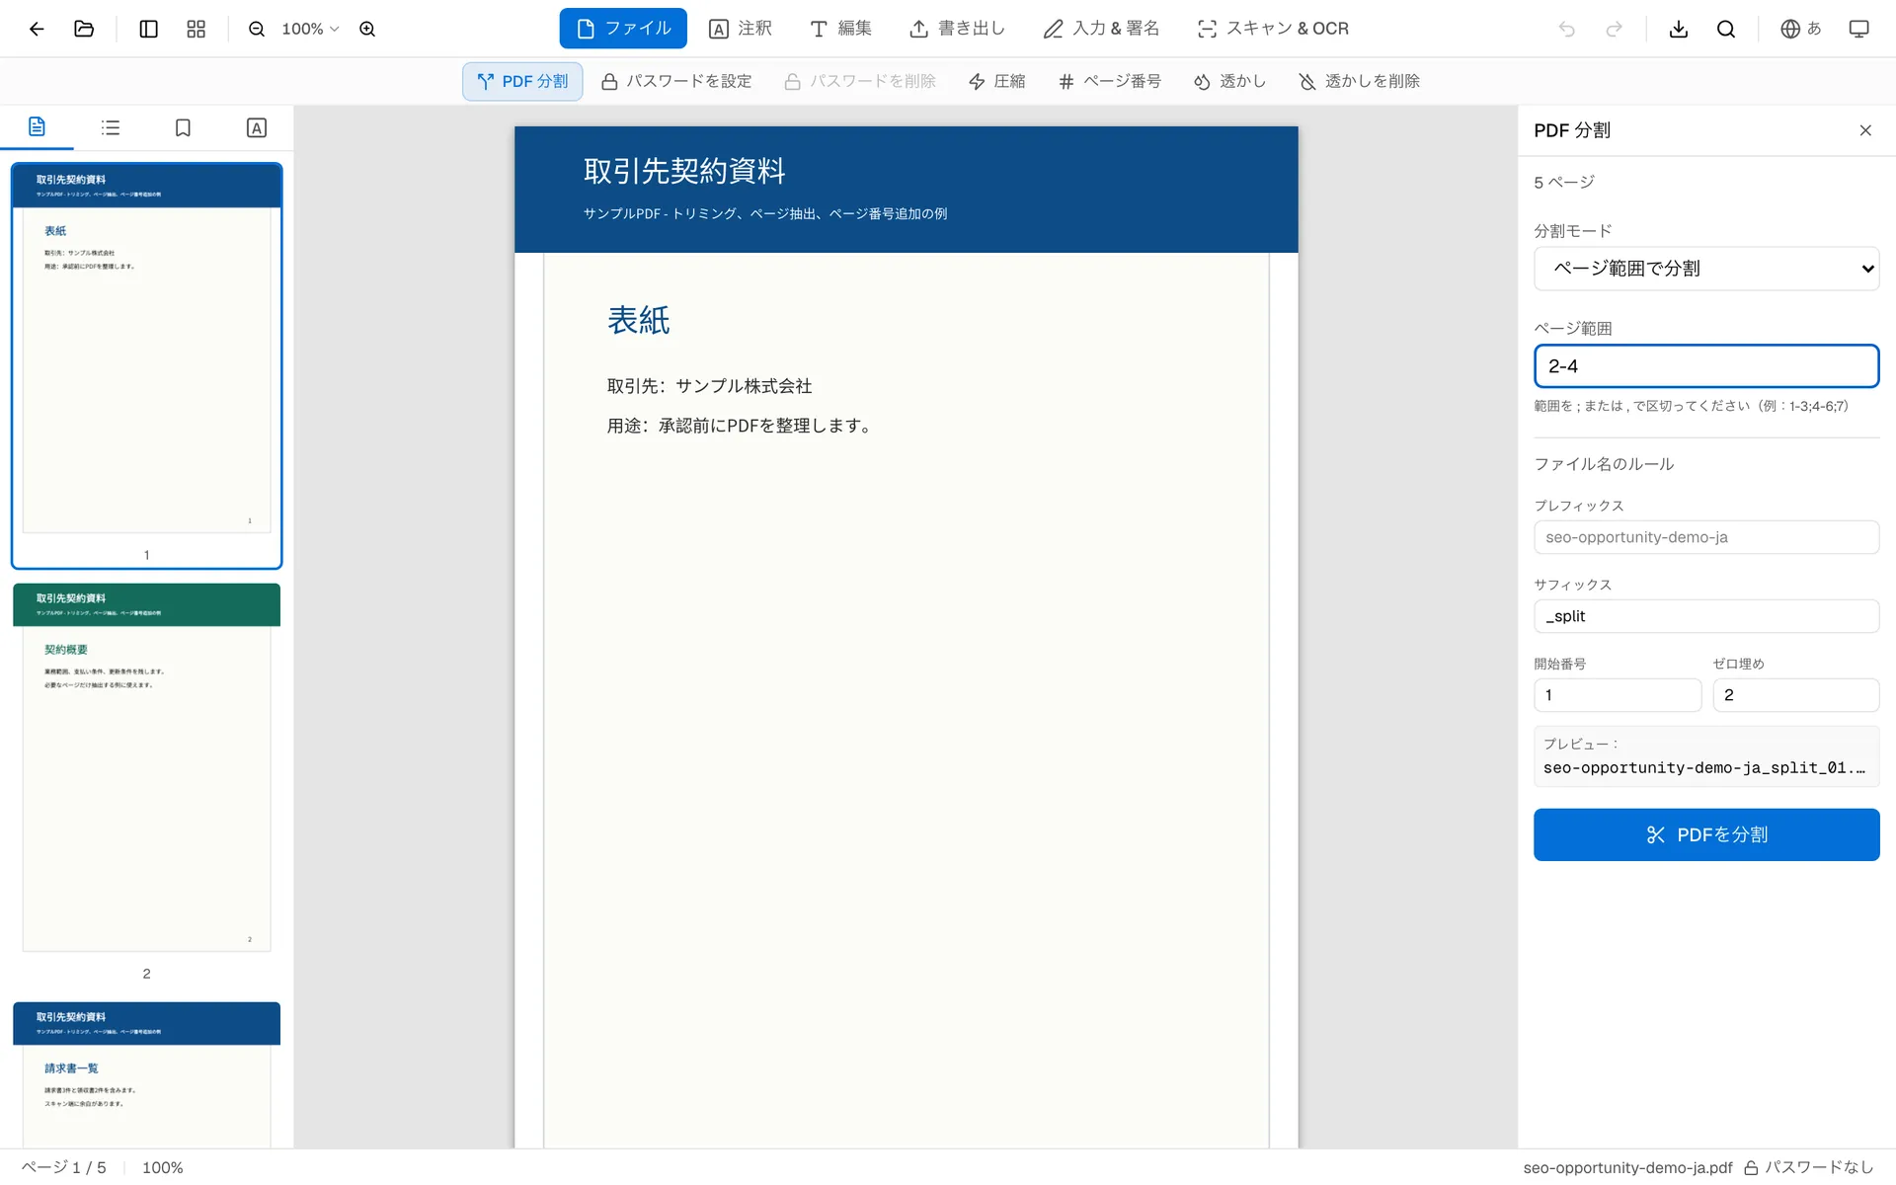Click the 開始番号 input field
The image size is (1896, 1185).
pos(1618,695)
